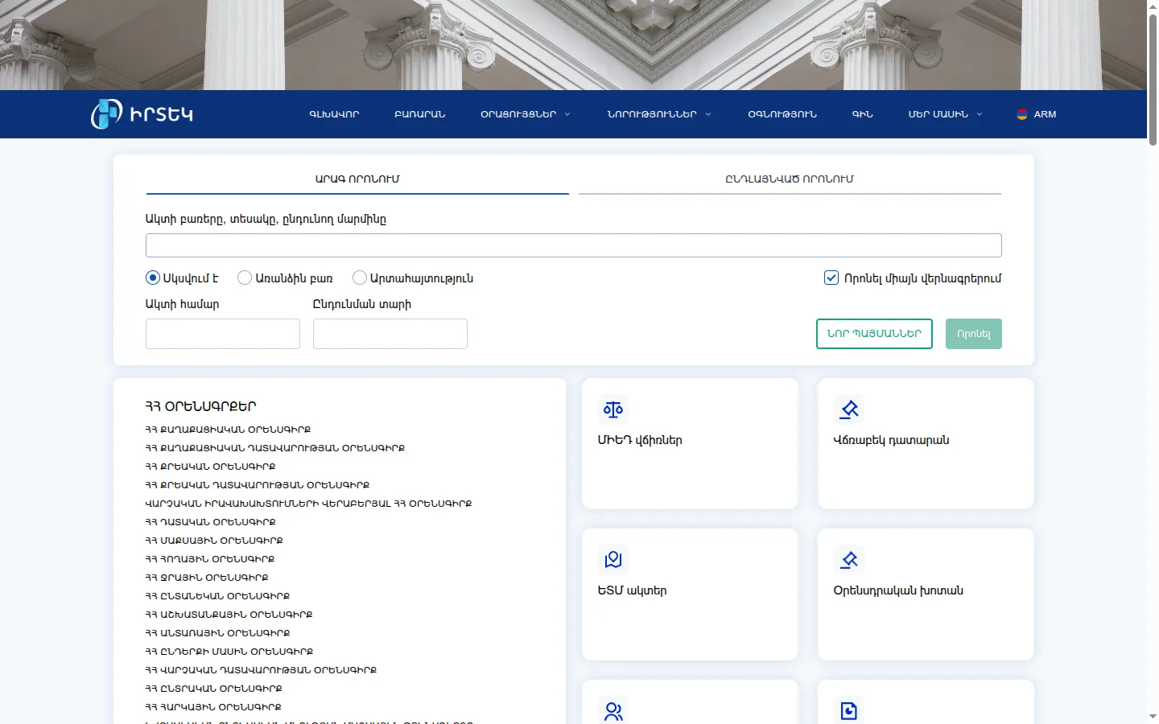Open ՀՀ ՔԱՂԱՔԱՑԻԱԿԱՆ ՕՐԵՆՍԳԻՐՔ link
1159x724 pixels.
tap(228, 430)
